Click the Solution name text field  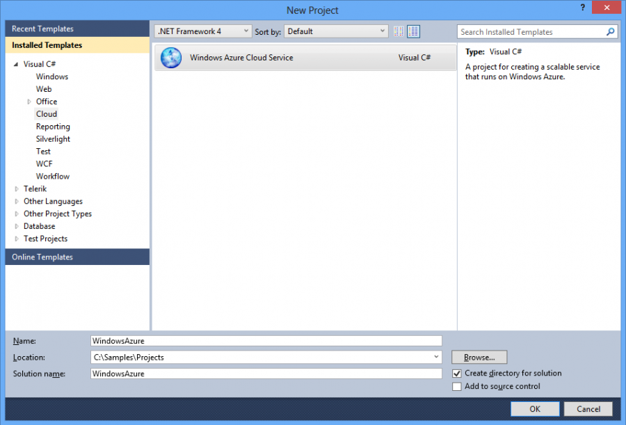click(x=266, y=374)
